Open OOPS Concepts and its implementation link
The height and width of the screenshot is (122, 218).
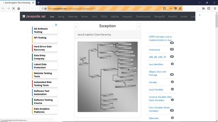(x=160, y=38)
